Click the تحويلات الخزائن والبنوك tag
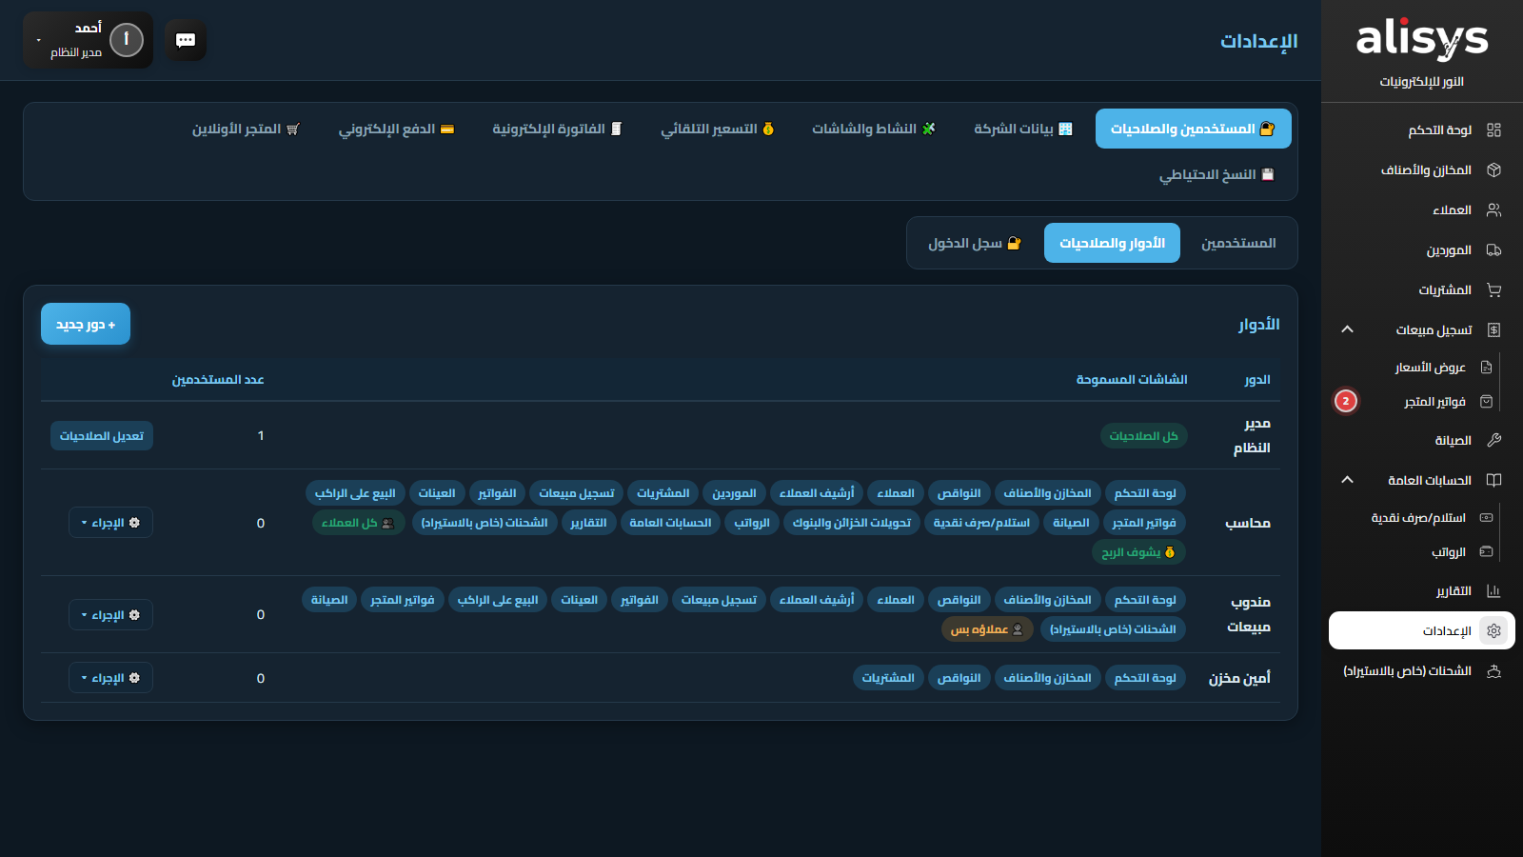1523x857 pixels. pyautogui.click(x=852, y=523)
